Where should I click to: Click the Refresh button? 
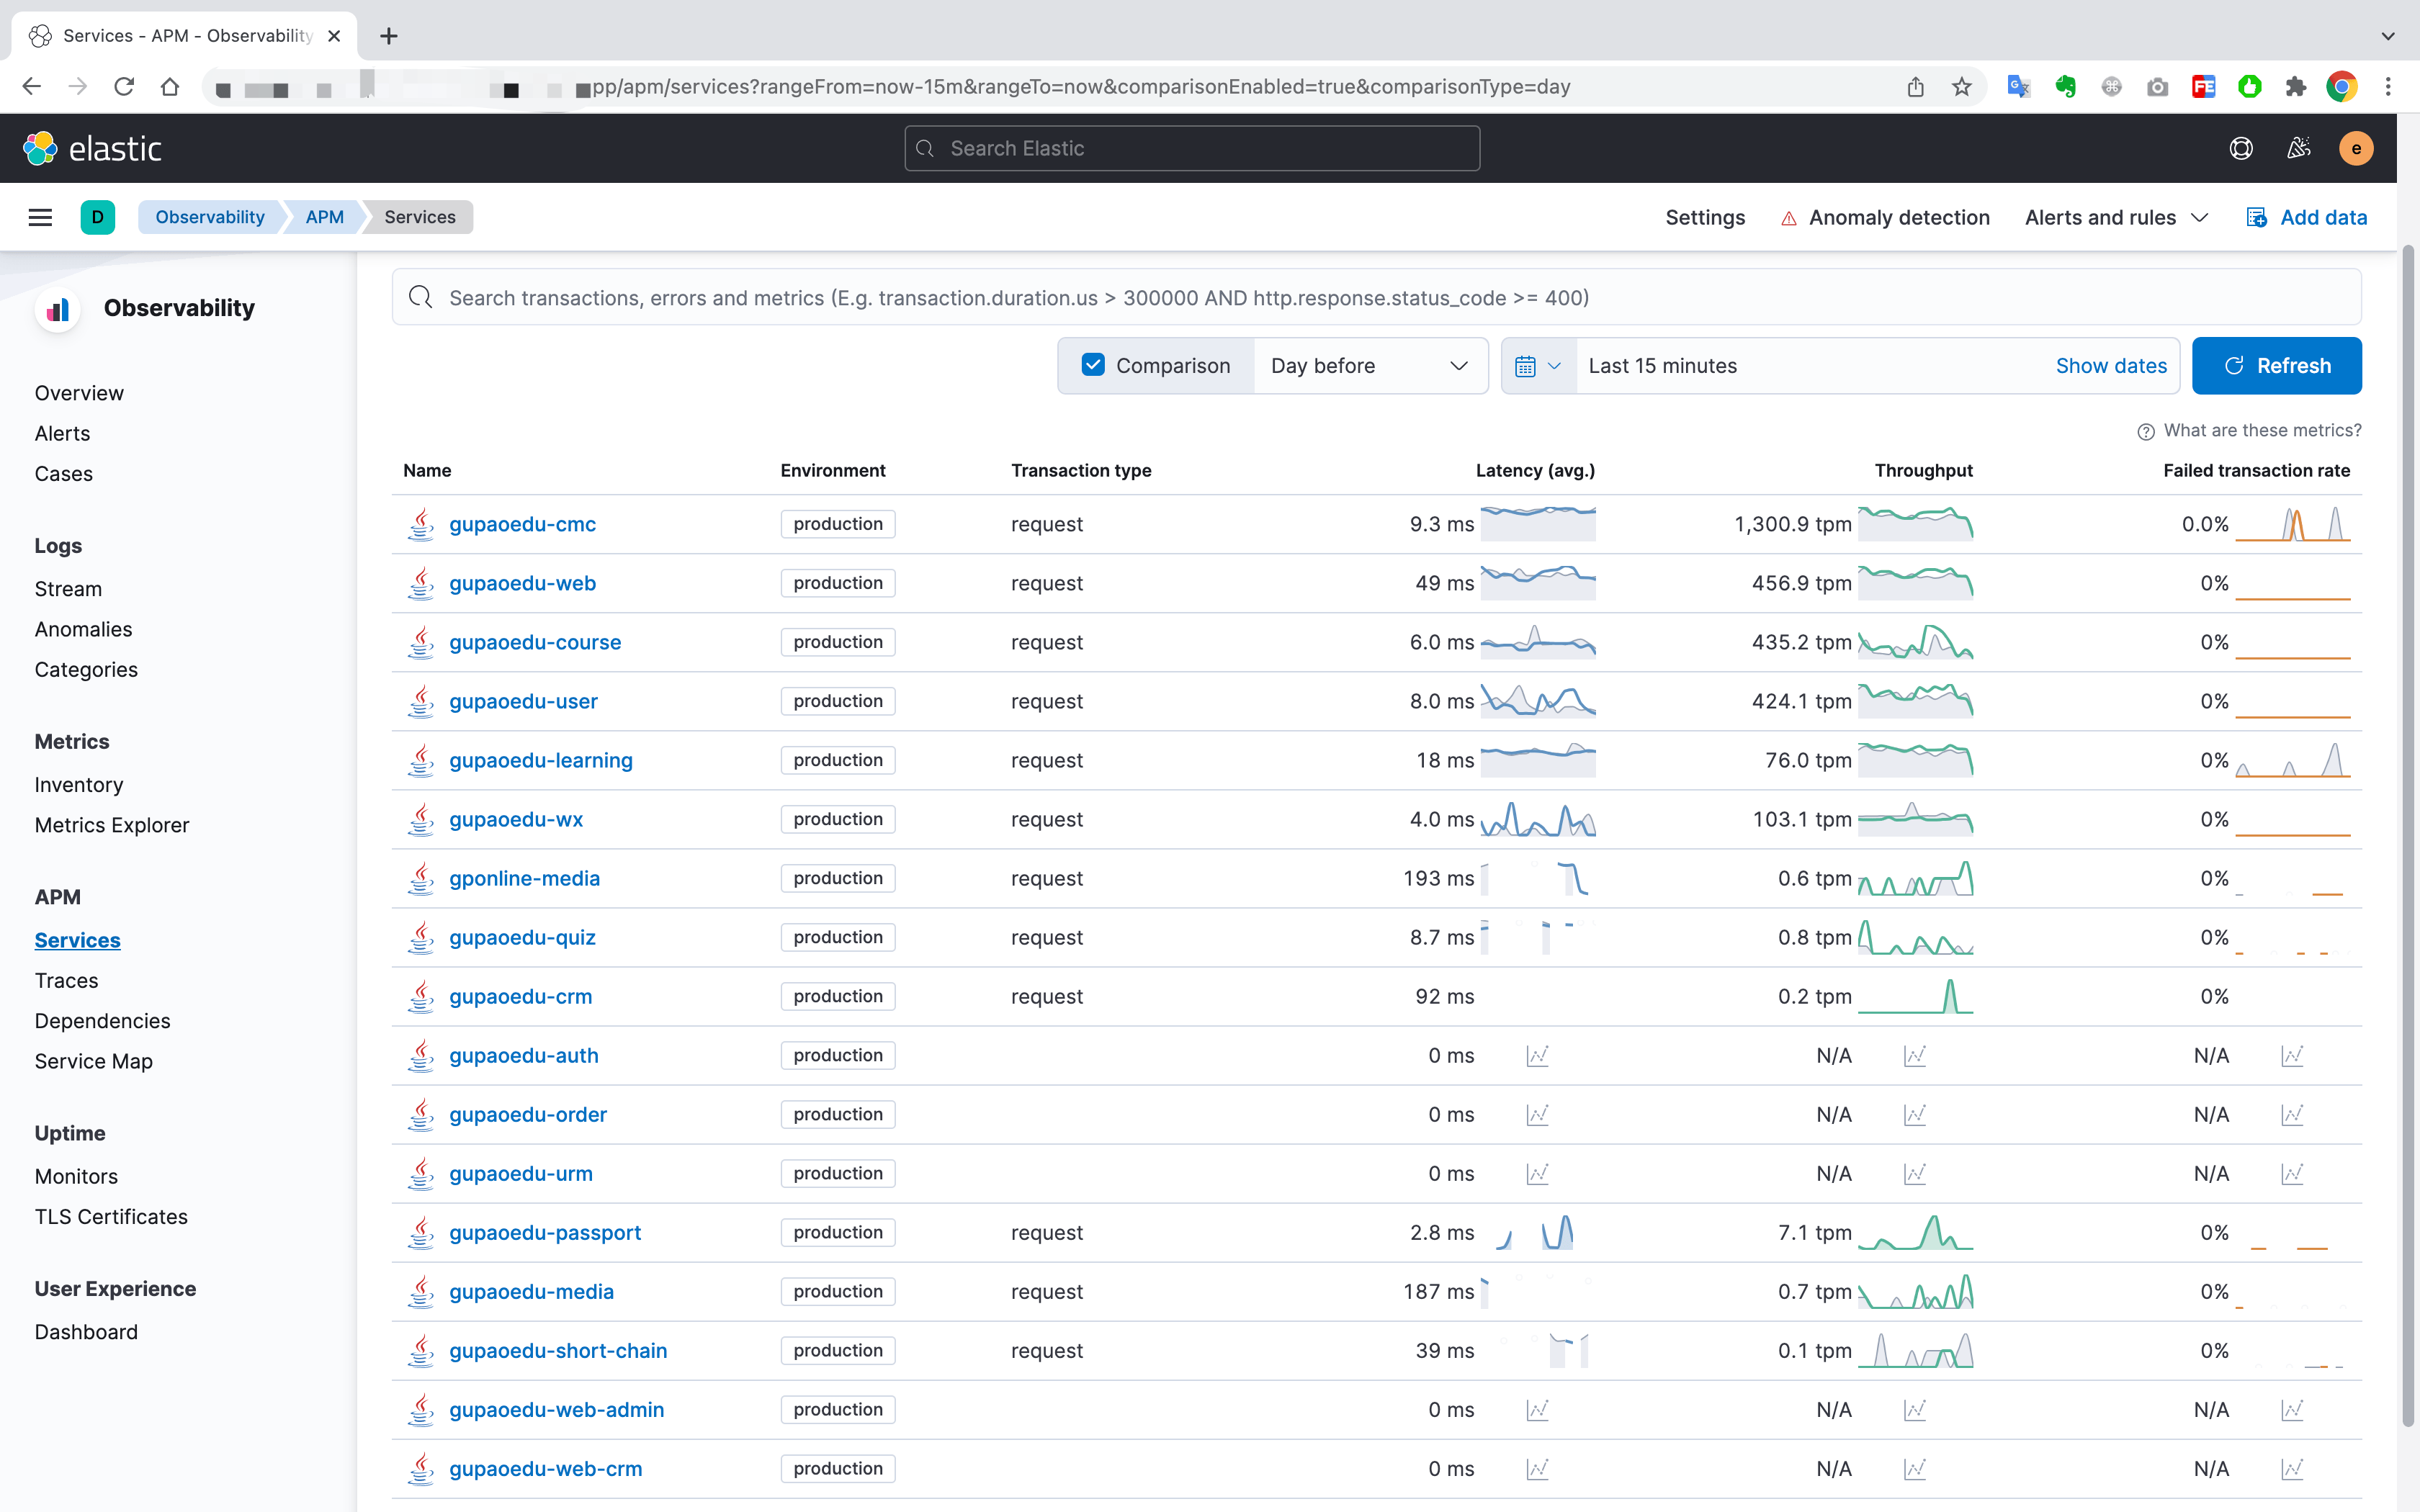2276,366
